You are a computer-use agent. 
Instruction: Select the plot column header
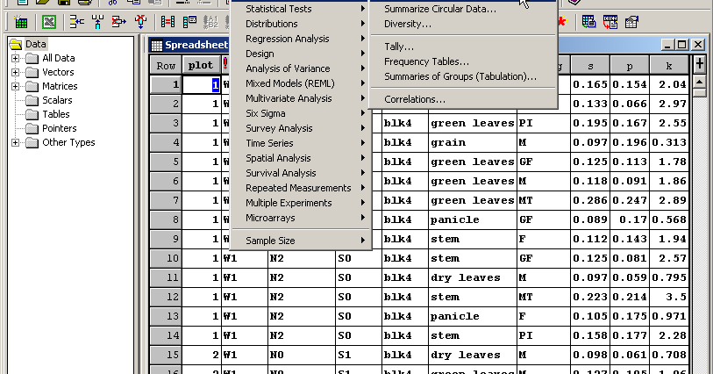[201, 65]
